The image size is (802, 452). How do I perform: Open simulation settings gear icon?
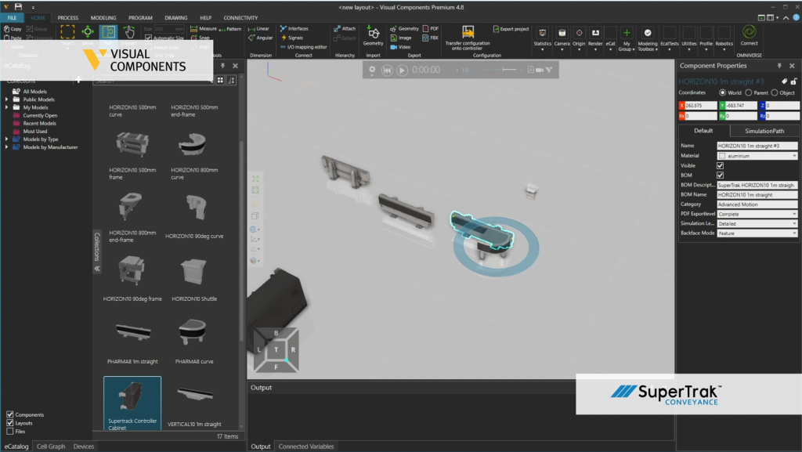coord(372,70)
